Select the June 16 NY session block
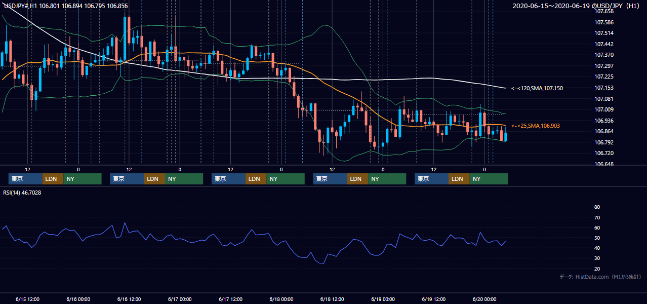This screenshot has width=647, height=304. tap(184, 179)
